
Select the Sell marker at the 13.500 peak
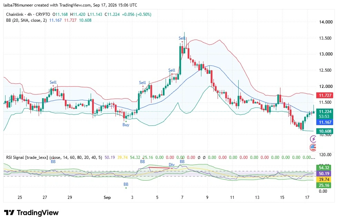tap(182, 38)
